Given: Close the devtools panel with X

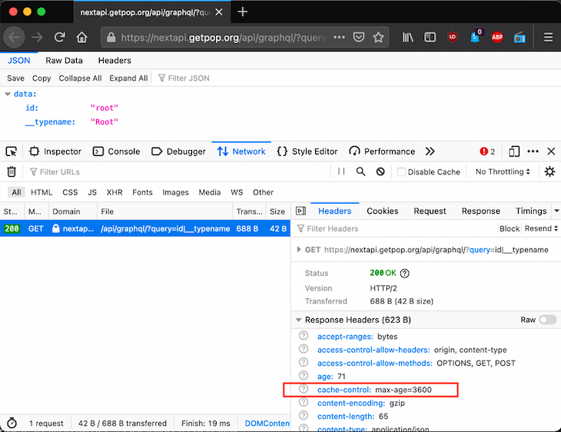Looking at the screenshot, I should [x=551, y=151].
